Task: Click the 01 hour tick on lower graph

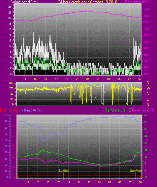Action: coord(99,182)
